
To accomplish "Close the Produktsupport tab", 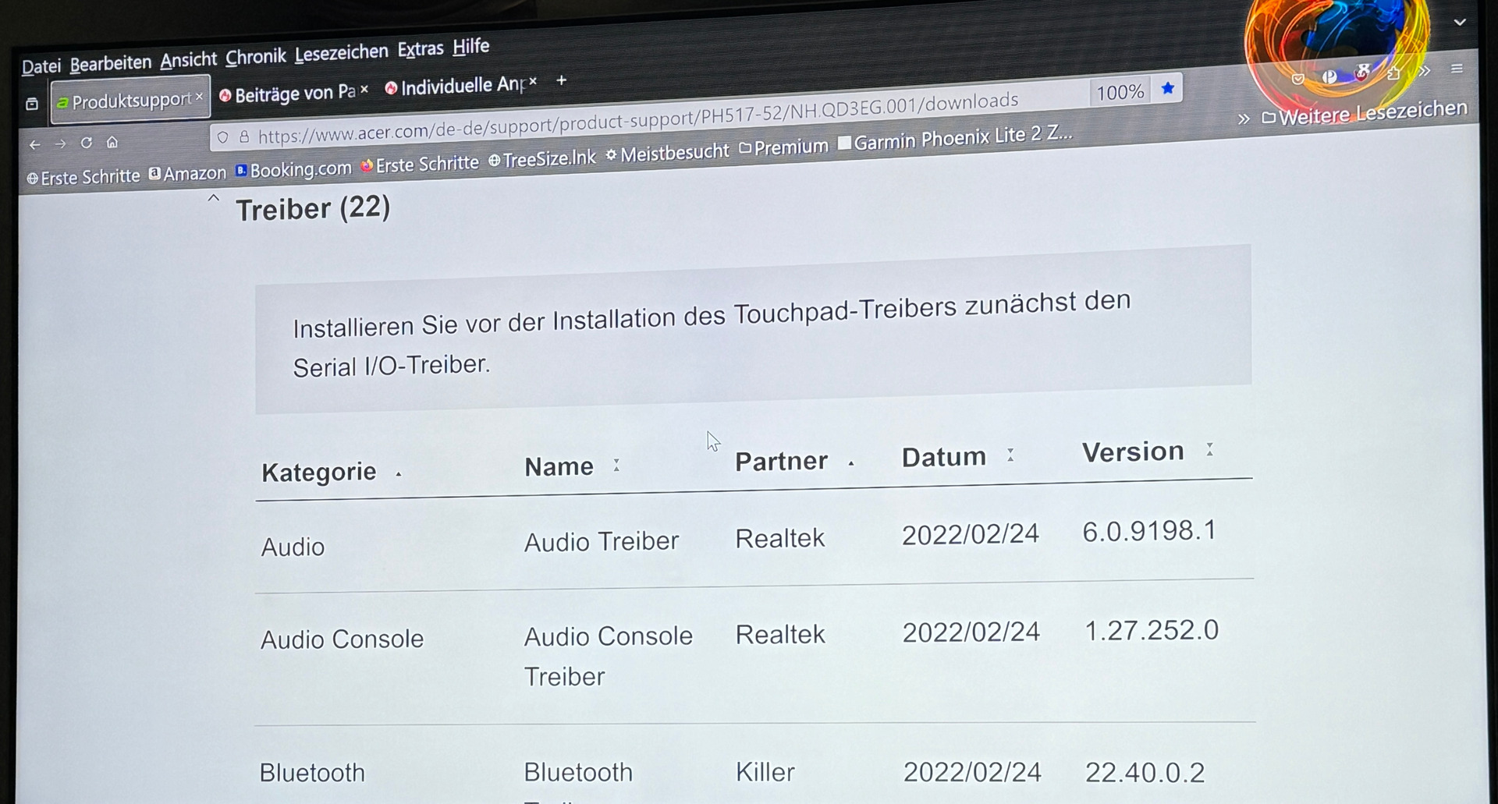I will (x=199, y=97).
